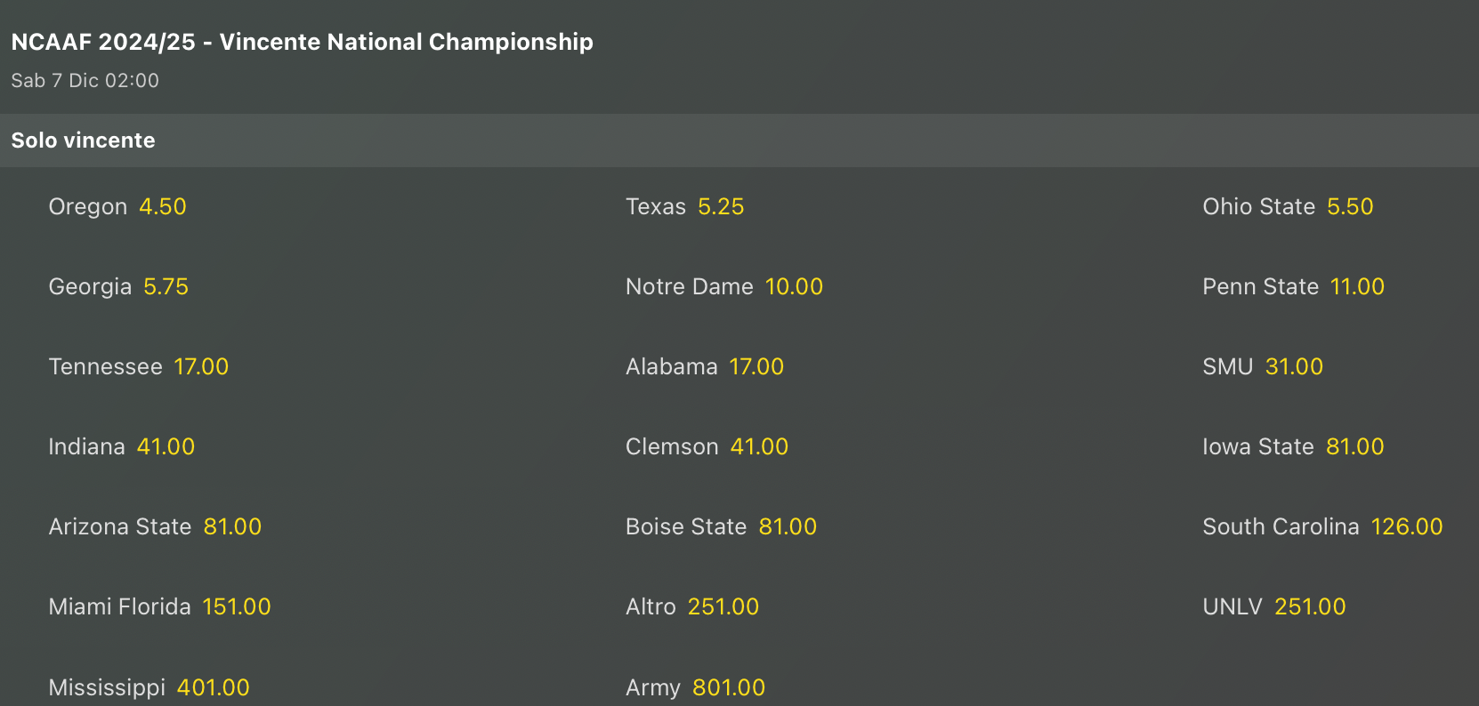
Task: Bet on Georgia at 5.75
Action: pos(118,287)
